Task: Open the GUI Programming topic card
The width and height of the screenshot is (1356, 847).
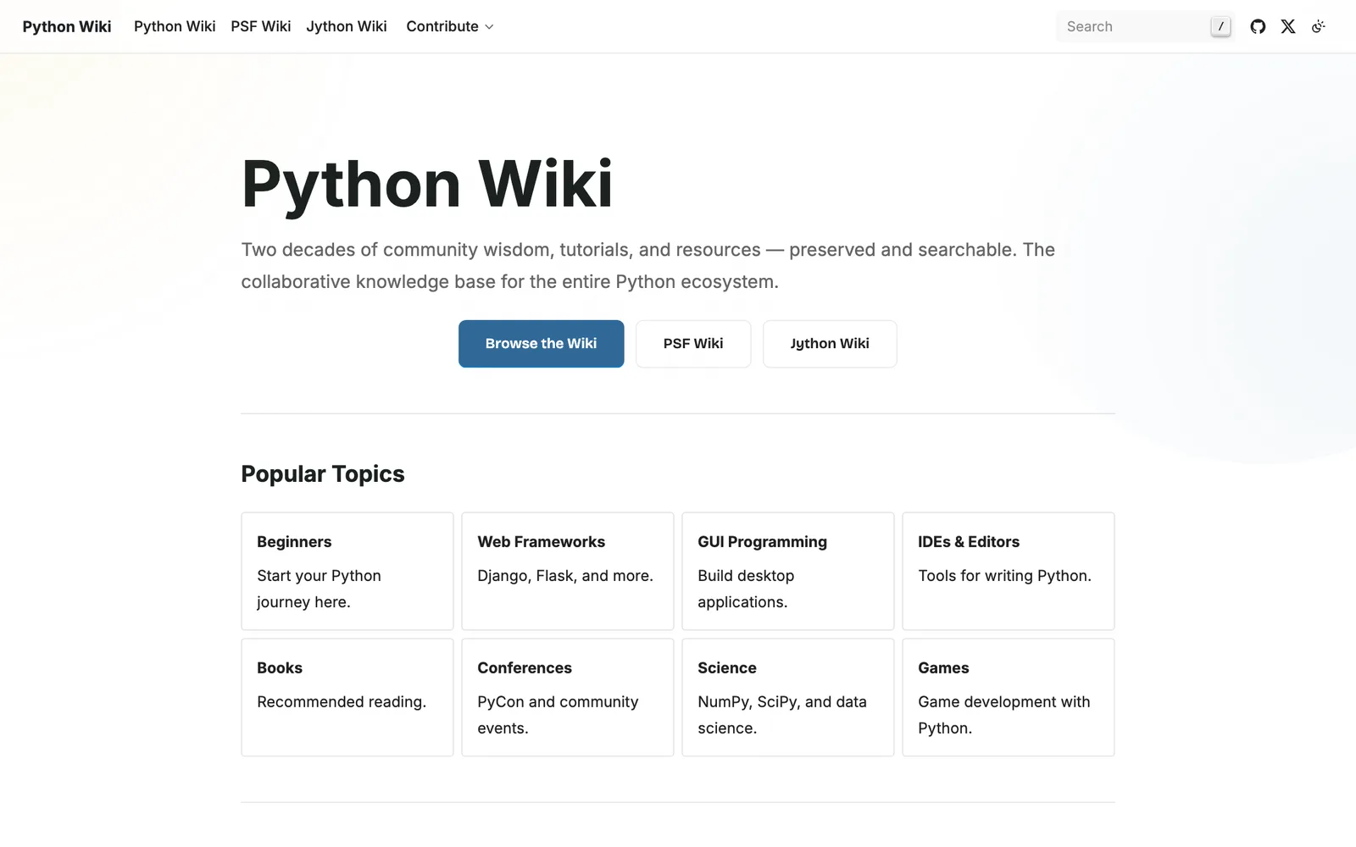Action: pos(788,571)
